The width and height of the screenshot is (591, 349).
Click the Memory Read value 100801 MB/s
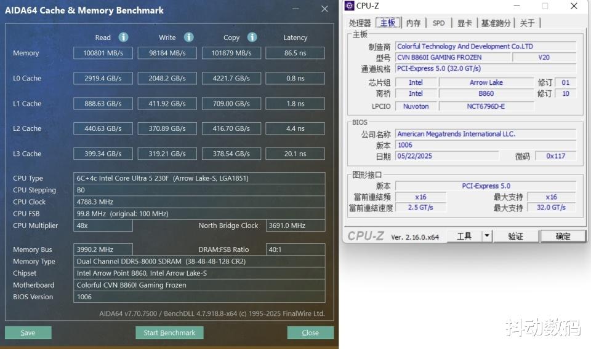103,53
